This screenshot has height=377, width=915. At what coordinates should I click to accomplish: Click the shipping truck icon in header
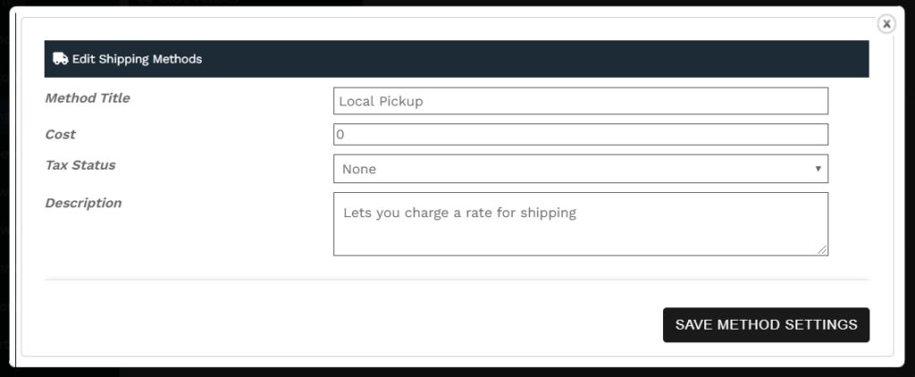[x=60, y=59]
